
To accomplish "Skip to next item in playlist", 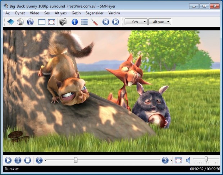I will [115, 22].
